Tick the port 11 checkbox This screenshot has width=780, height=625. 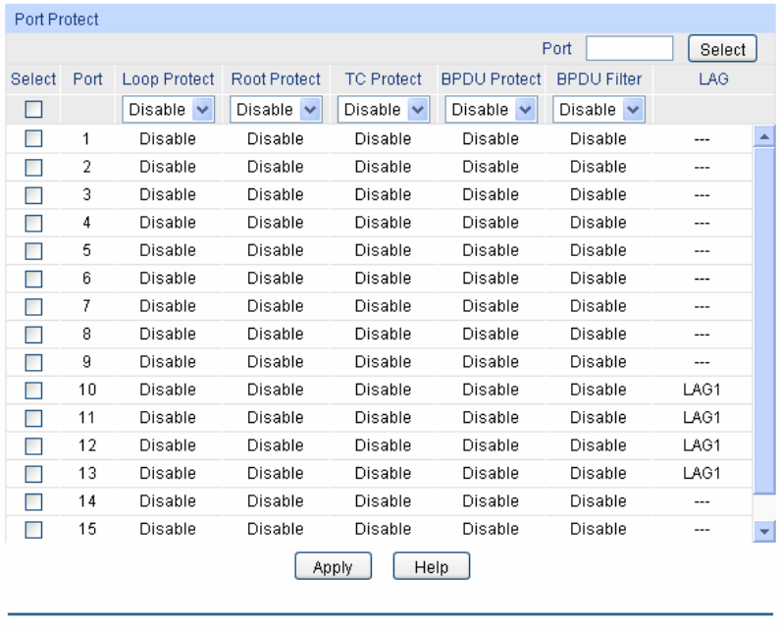pyautogui.click(x=33, y=418)
